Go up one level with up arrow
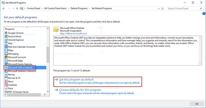This screenshot has height=108, width=206. coord(17,9)
